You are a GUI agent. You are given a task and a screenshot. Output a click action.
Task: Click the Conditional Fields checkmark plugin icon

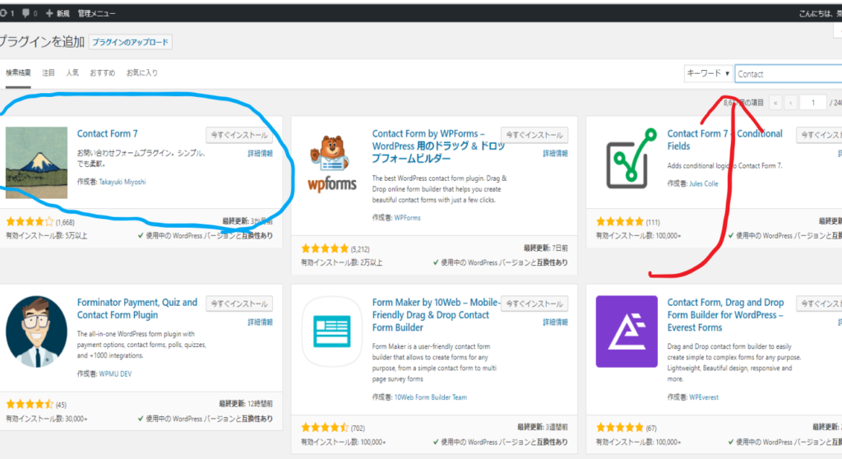click(x=631, y=159)
